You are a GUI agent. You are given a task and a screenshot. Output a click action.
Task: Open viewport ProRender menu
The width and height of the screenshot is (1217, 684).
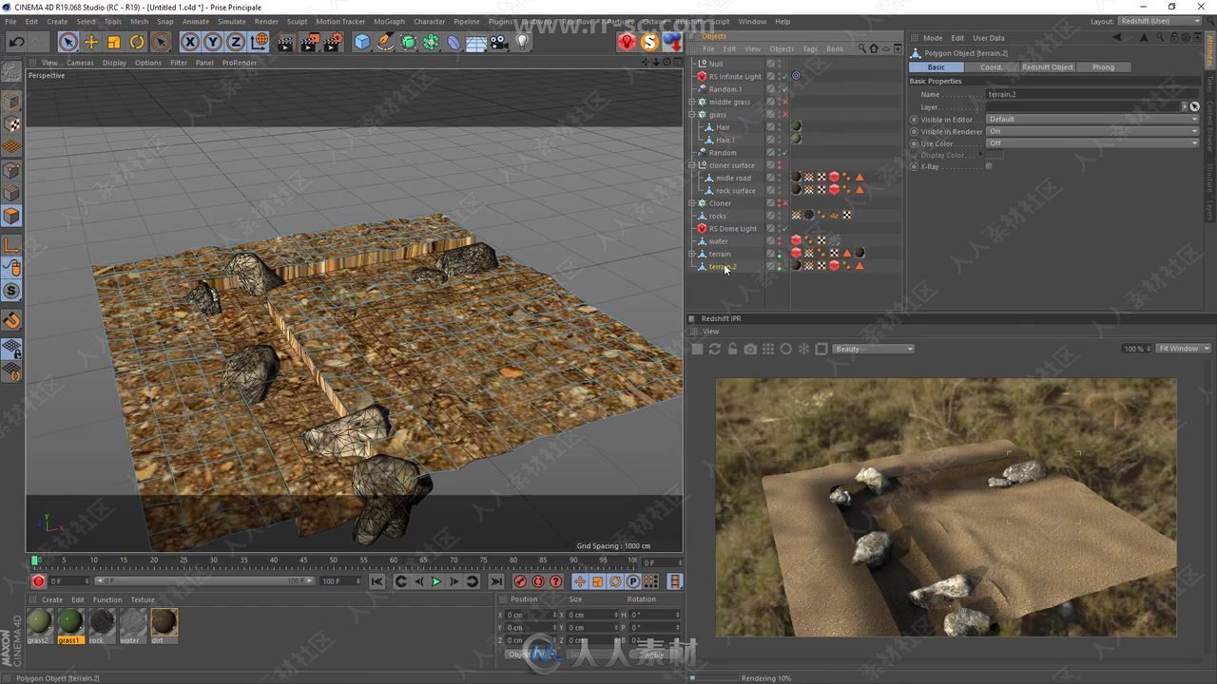[240, 63]
